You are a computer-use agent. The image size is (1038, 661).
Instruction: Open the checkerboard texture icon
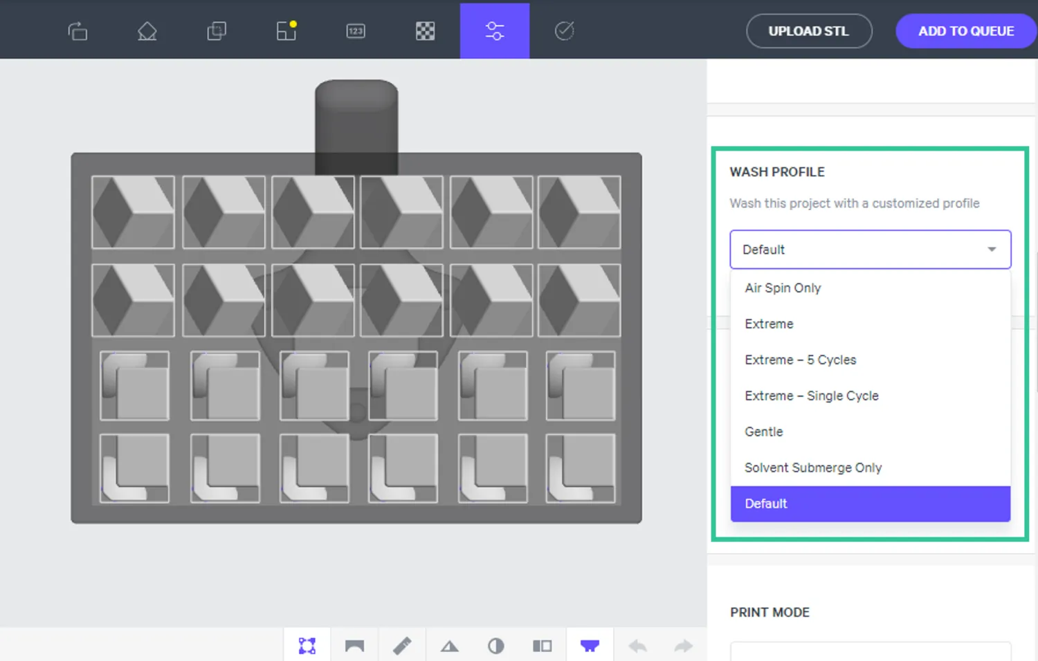tap(425, 31)
